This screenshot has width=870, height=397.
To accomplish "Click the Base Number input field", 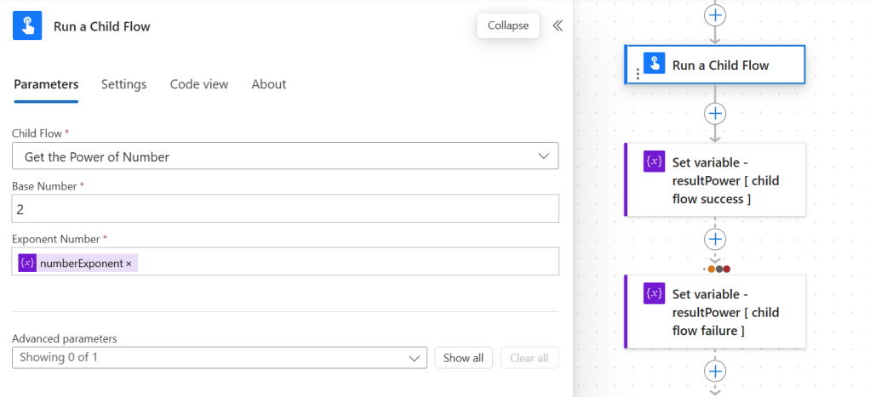I will pyautogui.click(x=285, y=208).
